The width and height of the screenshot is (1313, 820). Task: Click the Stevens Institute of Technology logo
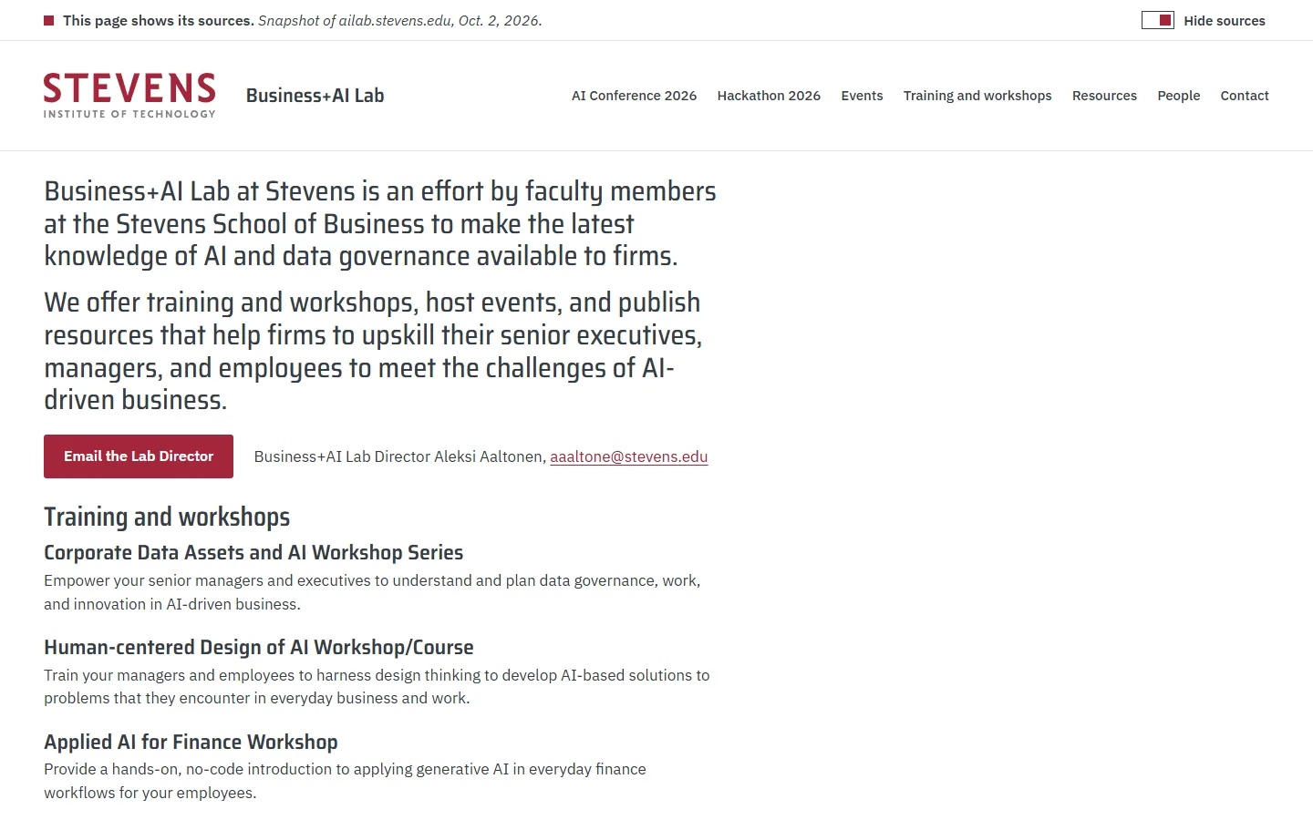[x=129, y=96]
